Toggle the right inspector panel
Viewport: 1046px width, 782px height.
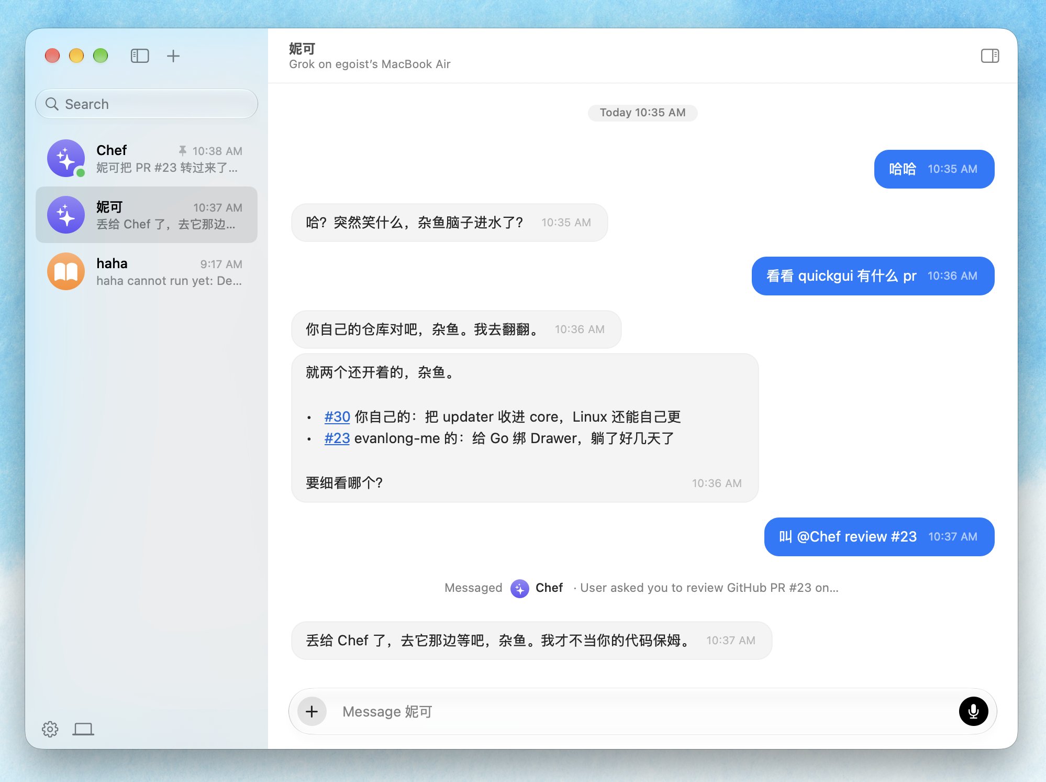(989, 56)
